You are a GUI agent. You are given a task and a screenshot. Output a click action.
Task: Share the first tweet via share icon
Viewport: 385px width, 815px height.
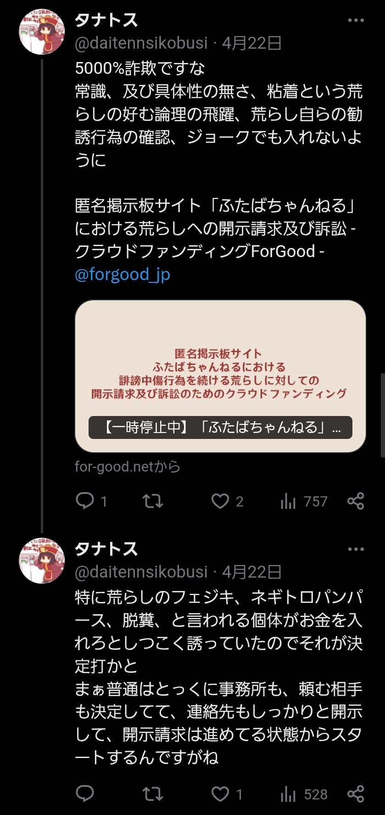pyautogui.click(x=356, y=501)
